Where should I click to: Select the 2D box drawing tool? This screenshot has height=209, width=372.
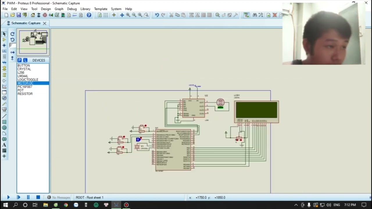[x=4, y=122]
